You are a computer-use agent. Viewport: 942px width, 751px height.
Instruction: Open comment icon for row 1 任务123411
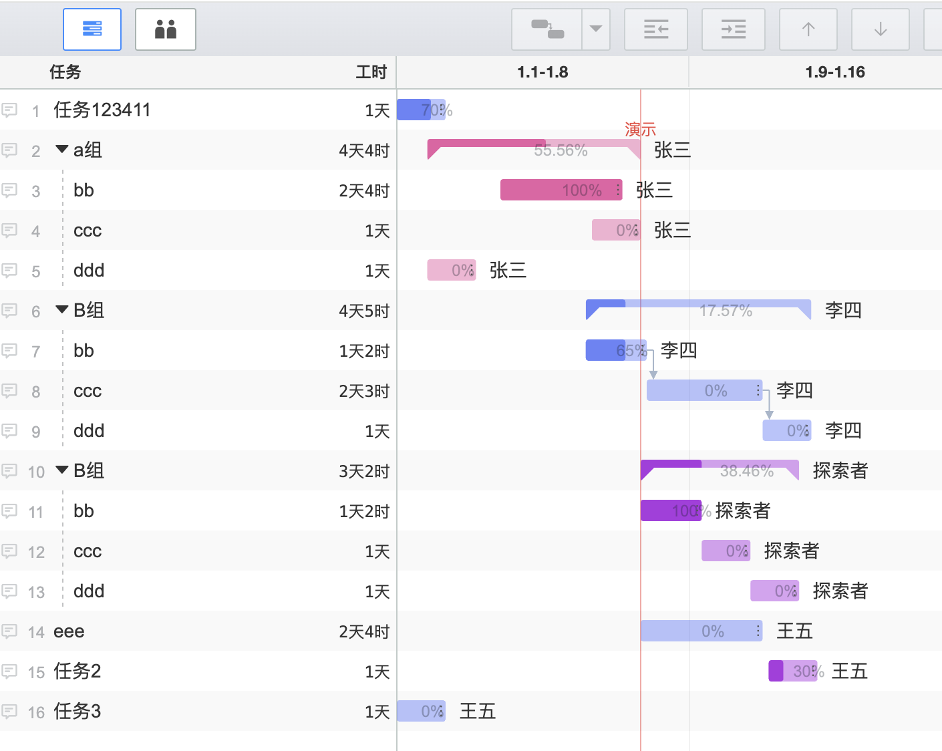pyautogui.click(x=9, y=110)
